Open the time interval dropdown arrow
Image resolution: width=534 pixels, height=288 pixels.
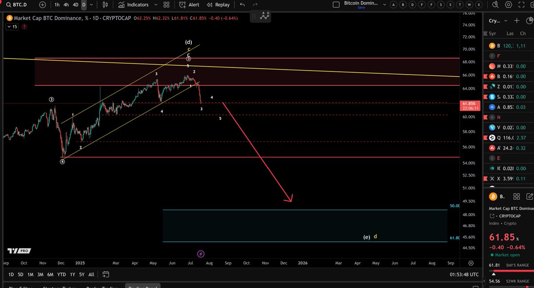(x=91, y=4)
